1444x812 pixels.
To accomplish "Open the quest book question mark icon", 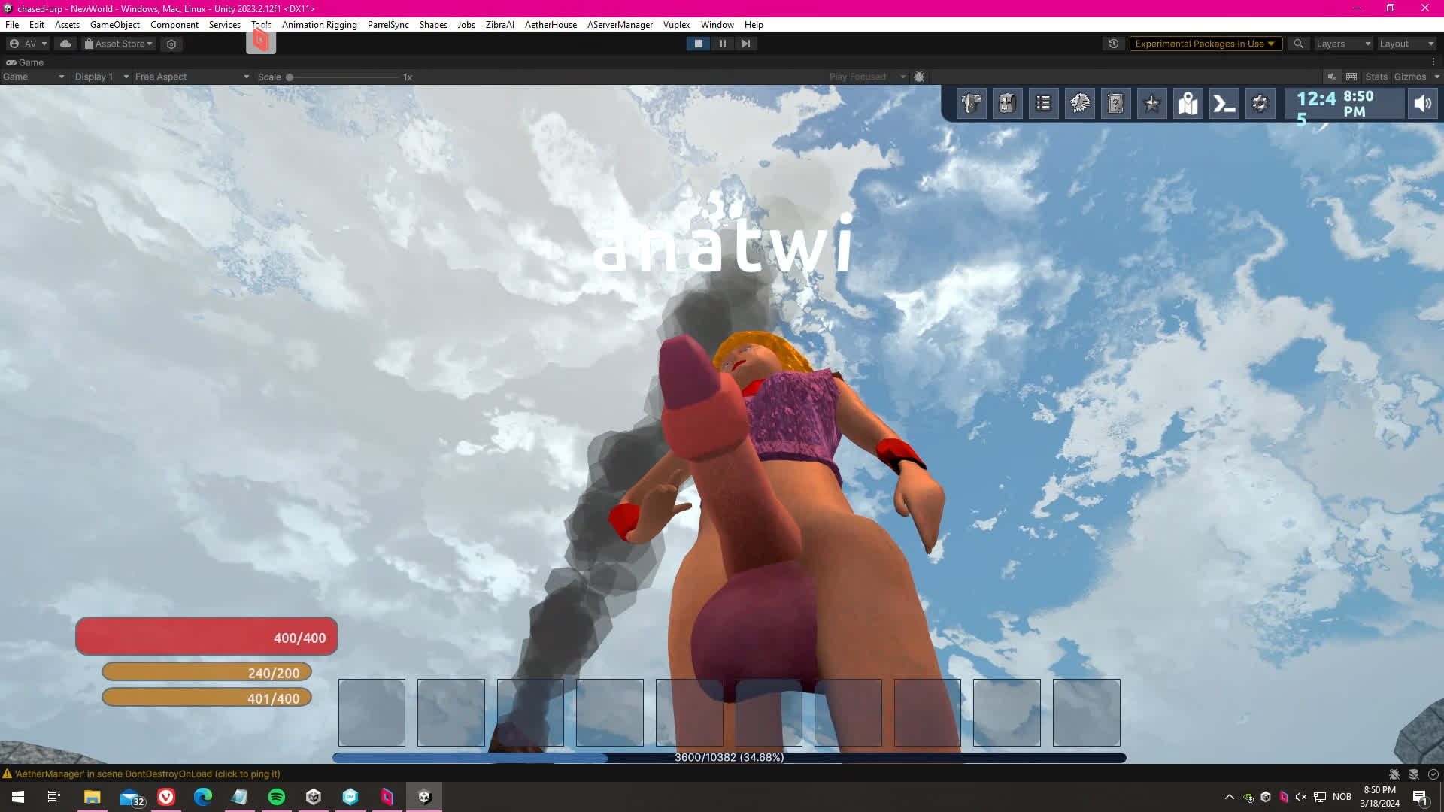I will (x=1116, y=104).
